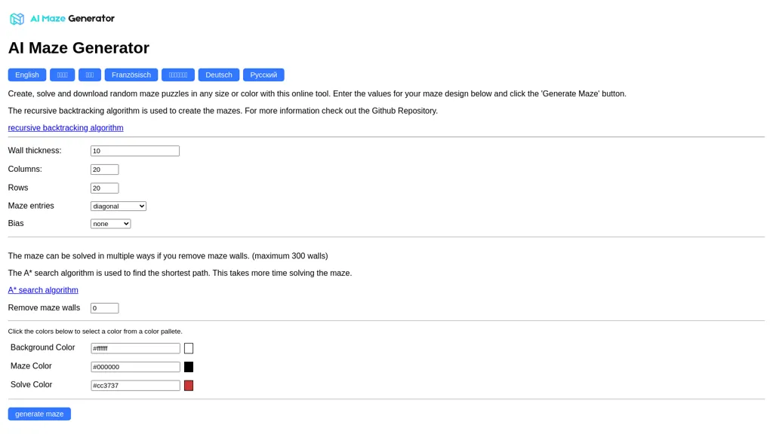Select the Französisch language button
Viewport: 773px width, 434px height.
pos(131,75)
